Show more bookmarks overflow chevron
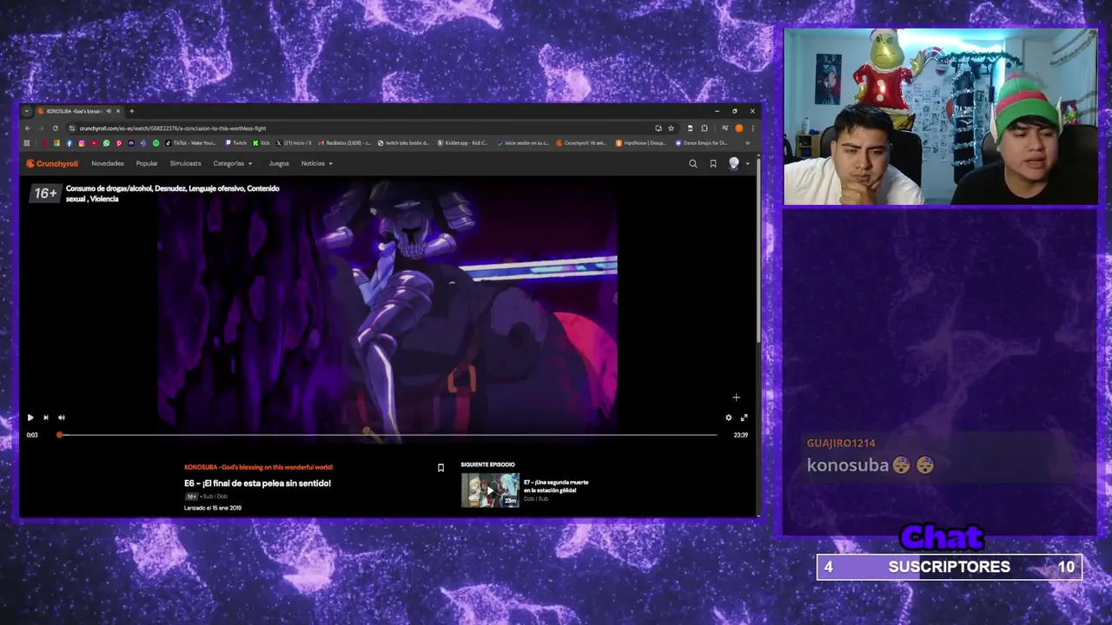Viewport: 1112px width, 625px height. pyautogui.click(x=747, y=143)
